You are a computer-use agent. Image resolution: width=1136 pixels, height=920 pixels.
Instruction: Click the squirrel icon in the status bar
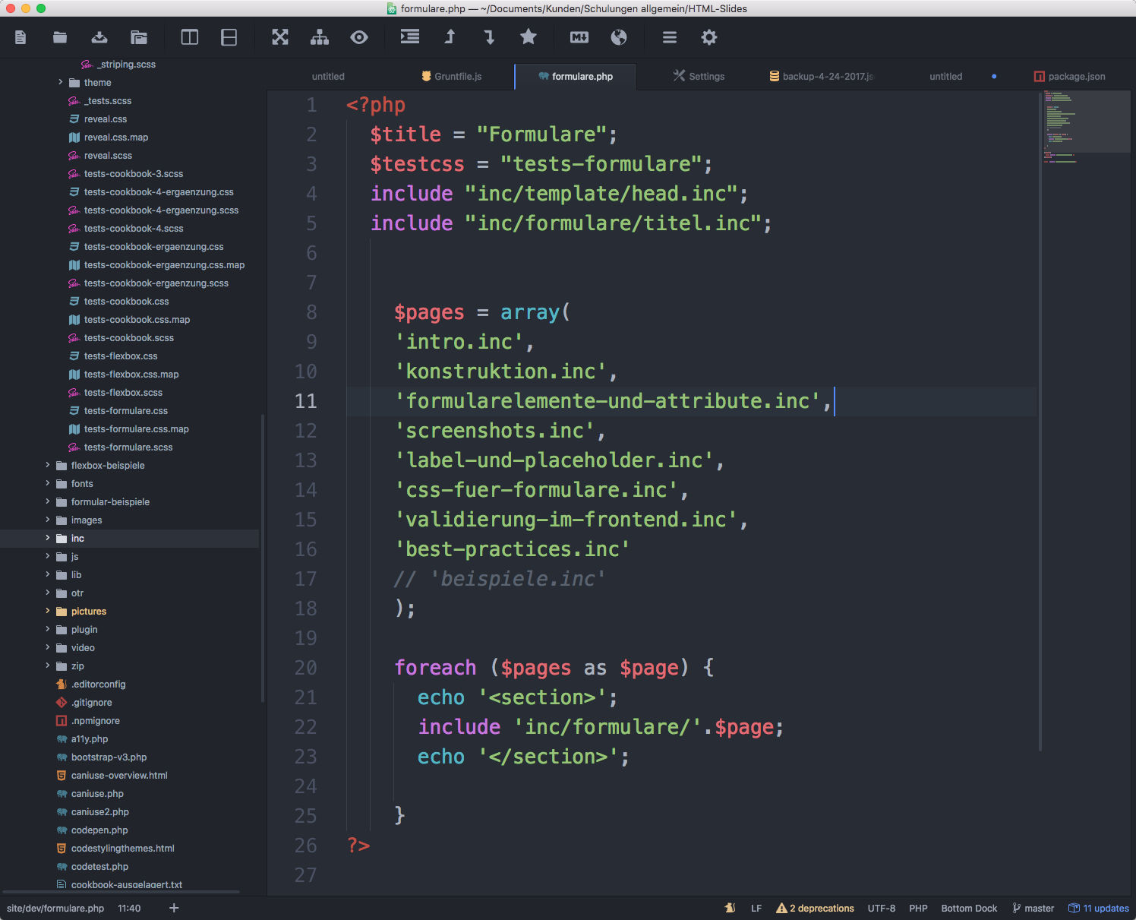(730, 908)
